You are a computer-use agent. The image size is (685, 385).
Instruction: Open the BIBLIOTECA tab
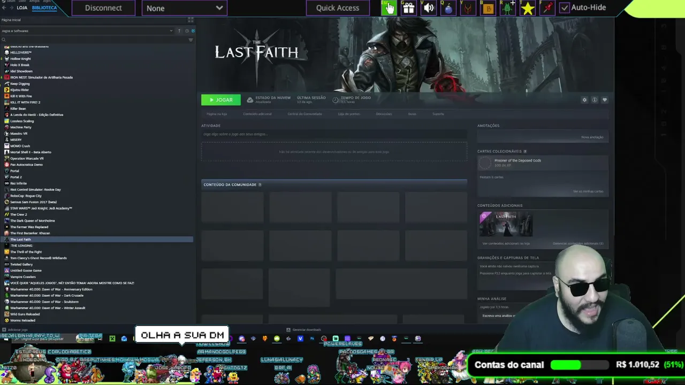44,8
